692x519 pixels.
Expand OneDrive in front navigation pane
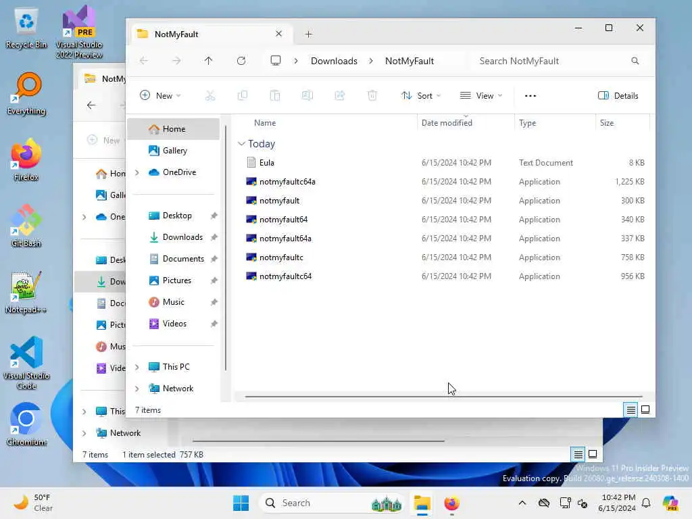tap(137, 172)
